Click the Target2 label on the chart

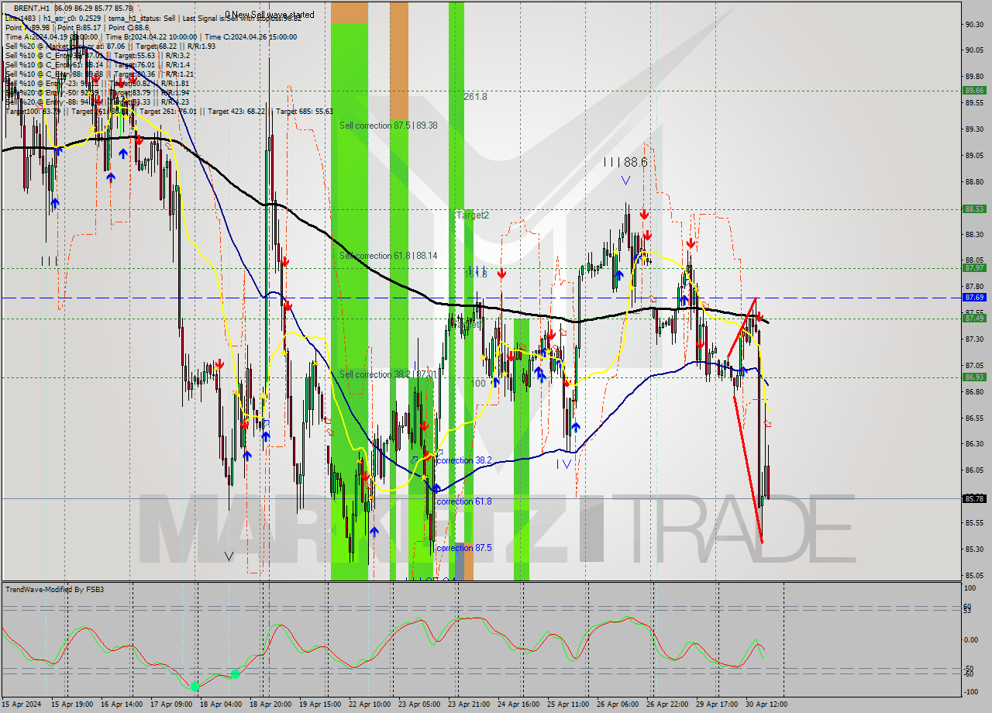coord(473,215)
